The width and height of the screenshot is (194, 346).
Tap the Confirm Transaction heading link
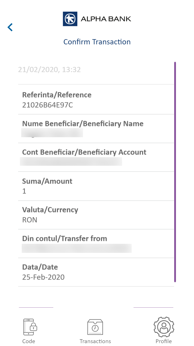pyautogui.click(x=97, y=42)
